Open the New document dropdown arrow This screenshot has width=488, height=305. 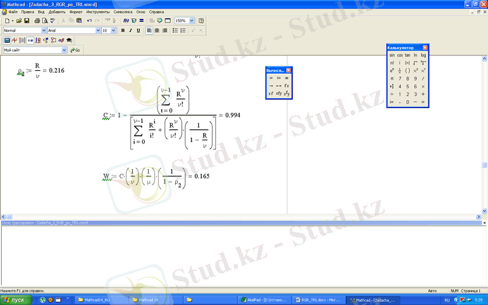tap(12, 21)
